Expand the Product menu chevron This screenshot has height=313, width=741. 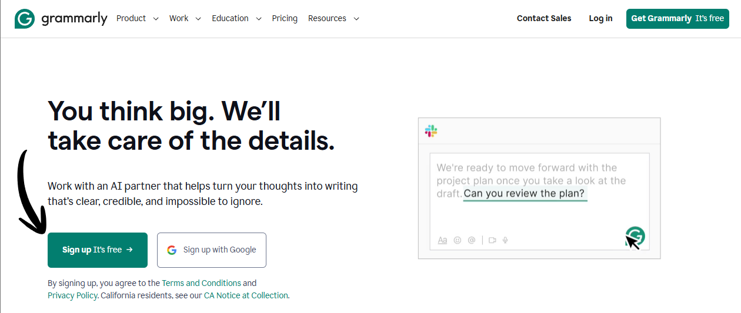click(x=156, y=19)
